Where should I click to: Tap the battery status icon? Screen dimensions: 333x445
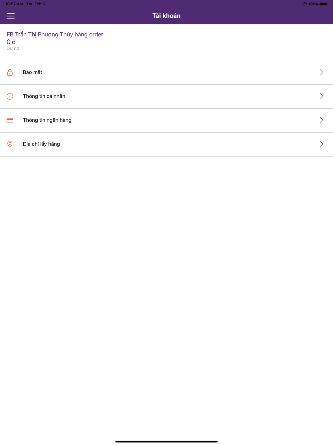click(324, 4)
